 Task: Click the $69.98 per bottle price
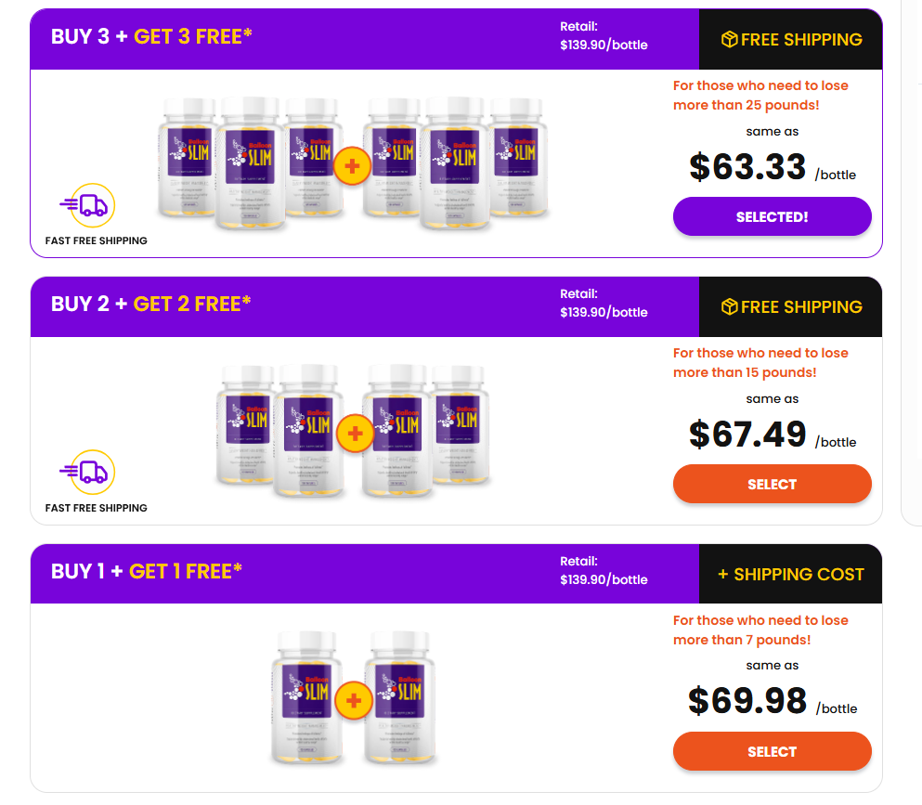click(x=747, y=701)
